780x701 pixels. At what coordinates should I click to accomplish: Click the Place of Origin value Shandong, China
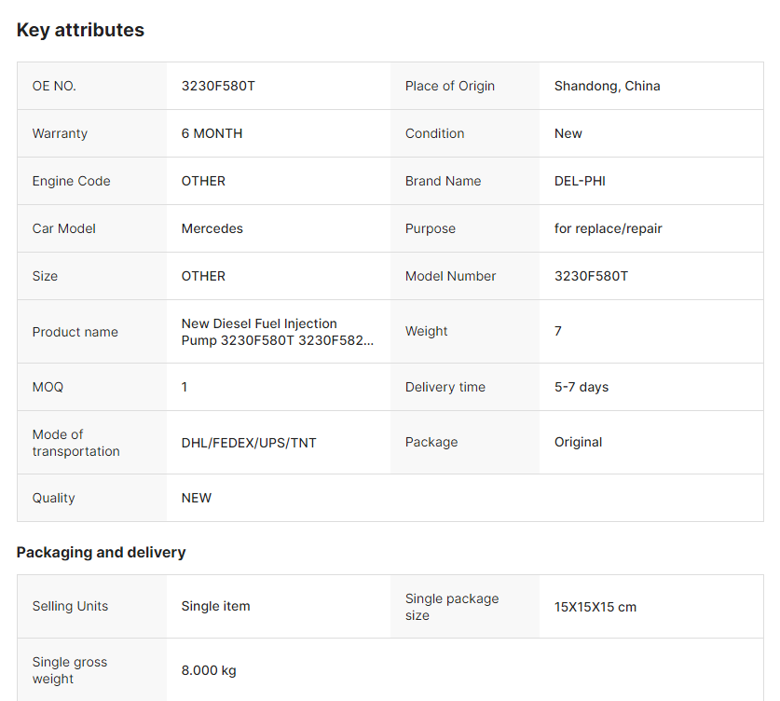(607, 86)
